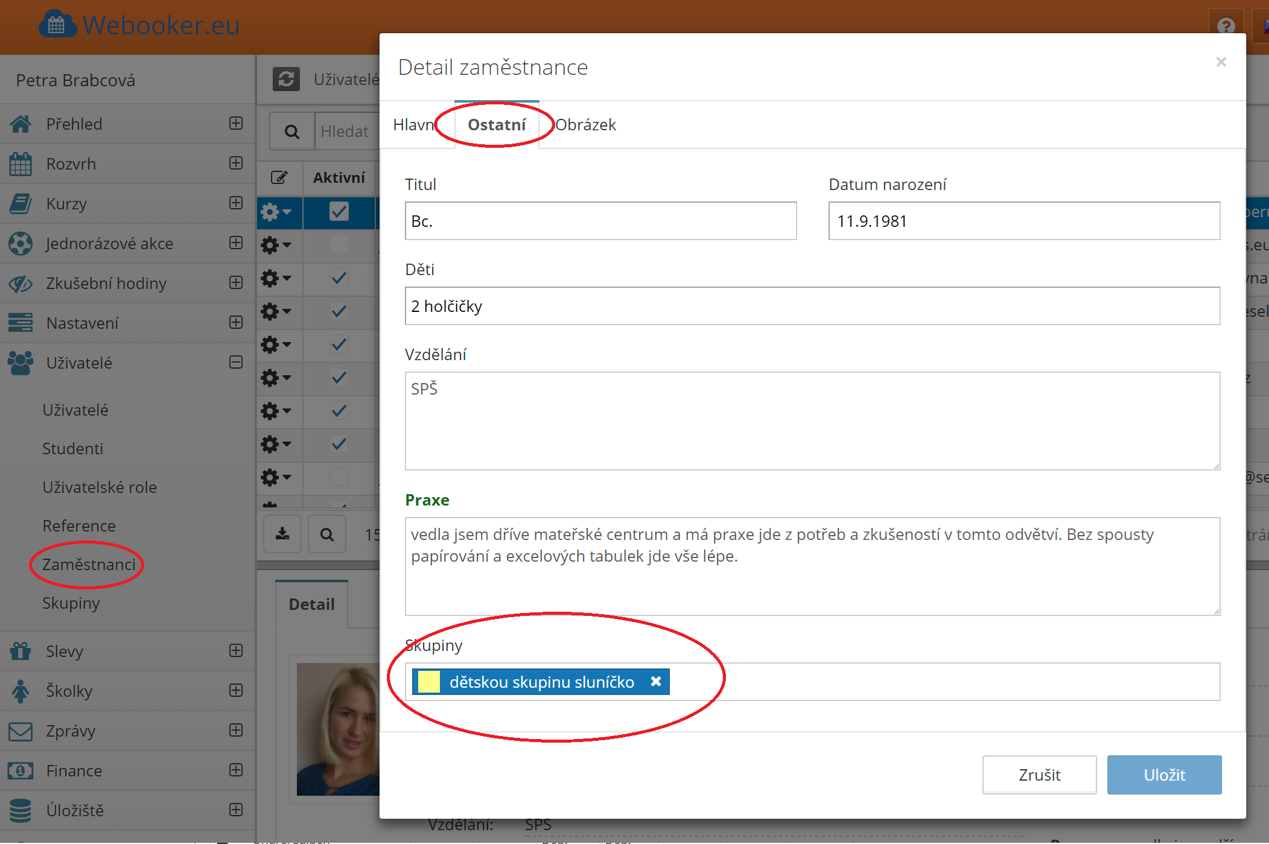The width and height of the screenshot is (1269, 844).
Task: Click the refresh icon next to Uživatelé
Action: (x=286, y=79)
